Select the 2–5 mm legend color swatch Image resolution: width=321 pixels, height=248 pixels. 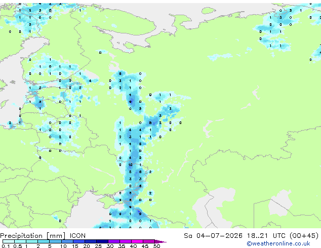coord(44,241)
